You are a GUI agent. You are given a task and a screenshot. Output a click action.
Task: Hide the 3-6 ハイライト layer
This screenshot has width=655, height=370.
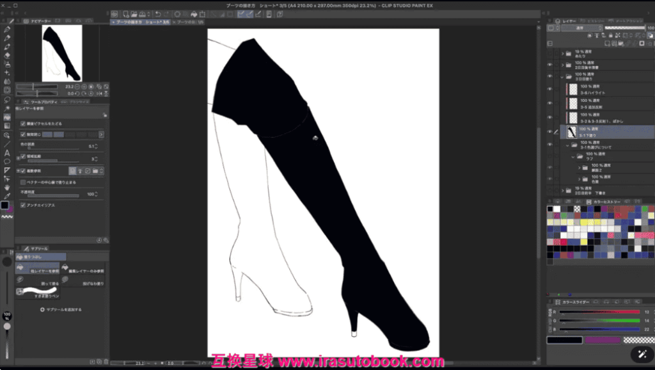(x=549, y=90)
